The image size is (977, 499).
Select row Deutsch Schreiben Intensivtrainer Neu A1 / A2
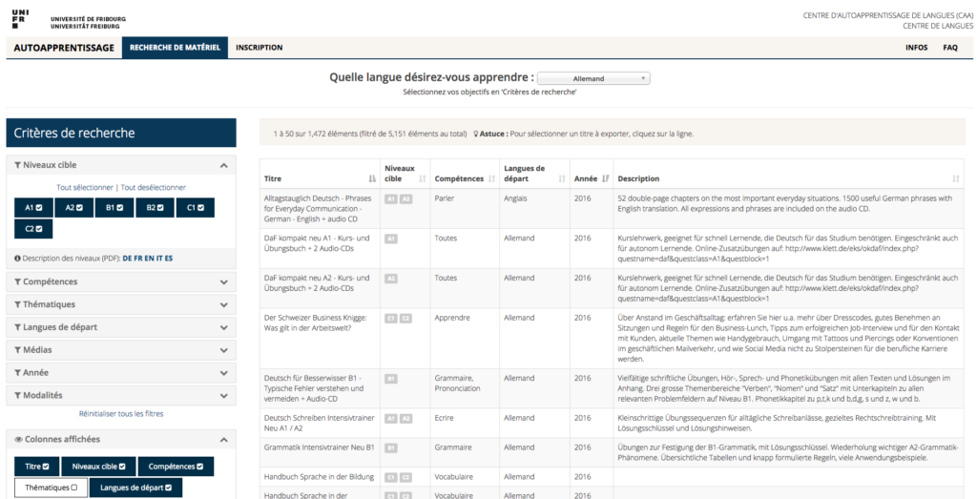pyautogui.click(x=612, y=423)
